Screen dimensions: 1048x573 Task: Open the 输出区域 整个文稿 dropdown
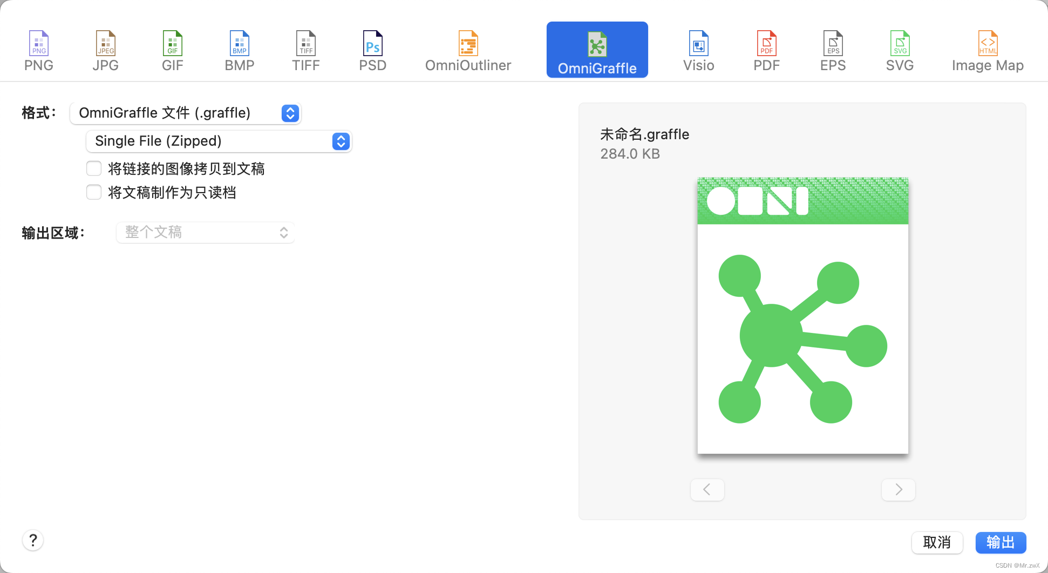(206, 233)
